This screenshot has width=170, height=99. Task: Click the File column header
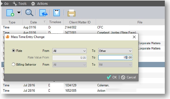pos(140,22)
